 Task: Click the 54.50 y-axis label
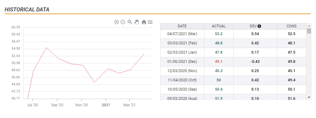16,49
